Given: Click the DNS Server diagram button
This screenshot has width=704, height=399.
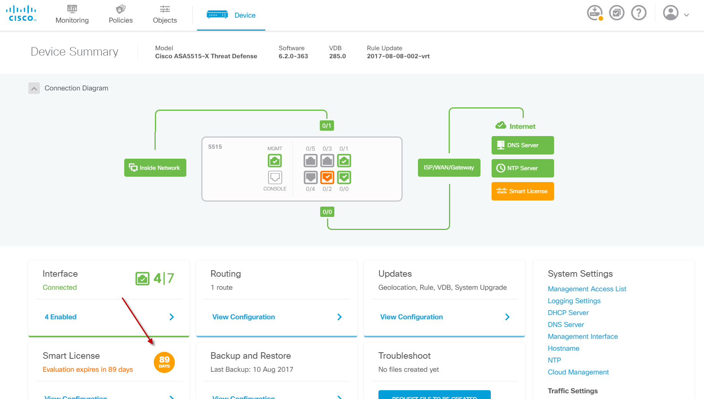Looking at the screenshot, I should (x=523, y=145).
